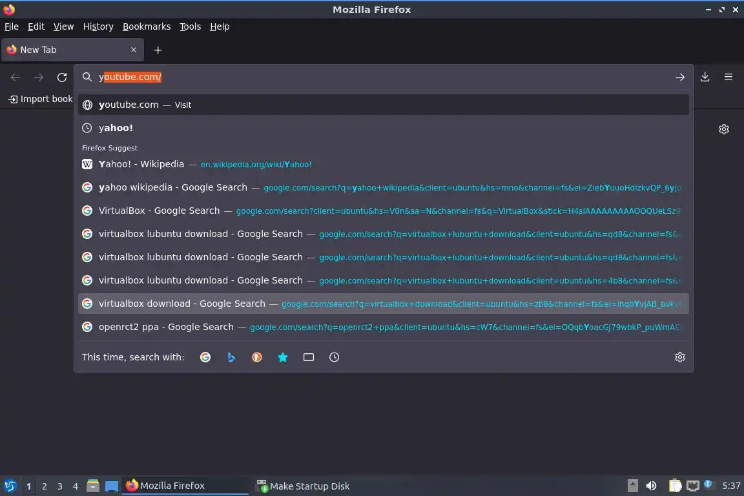Open the File menu

coord(12,26)
